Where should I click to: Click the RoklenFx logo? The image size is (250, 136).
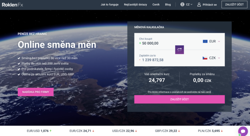pyautogui.click(x=12, y=5)
